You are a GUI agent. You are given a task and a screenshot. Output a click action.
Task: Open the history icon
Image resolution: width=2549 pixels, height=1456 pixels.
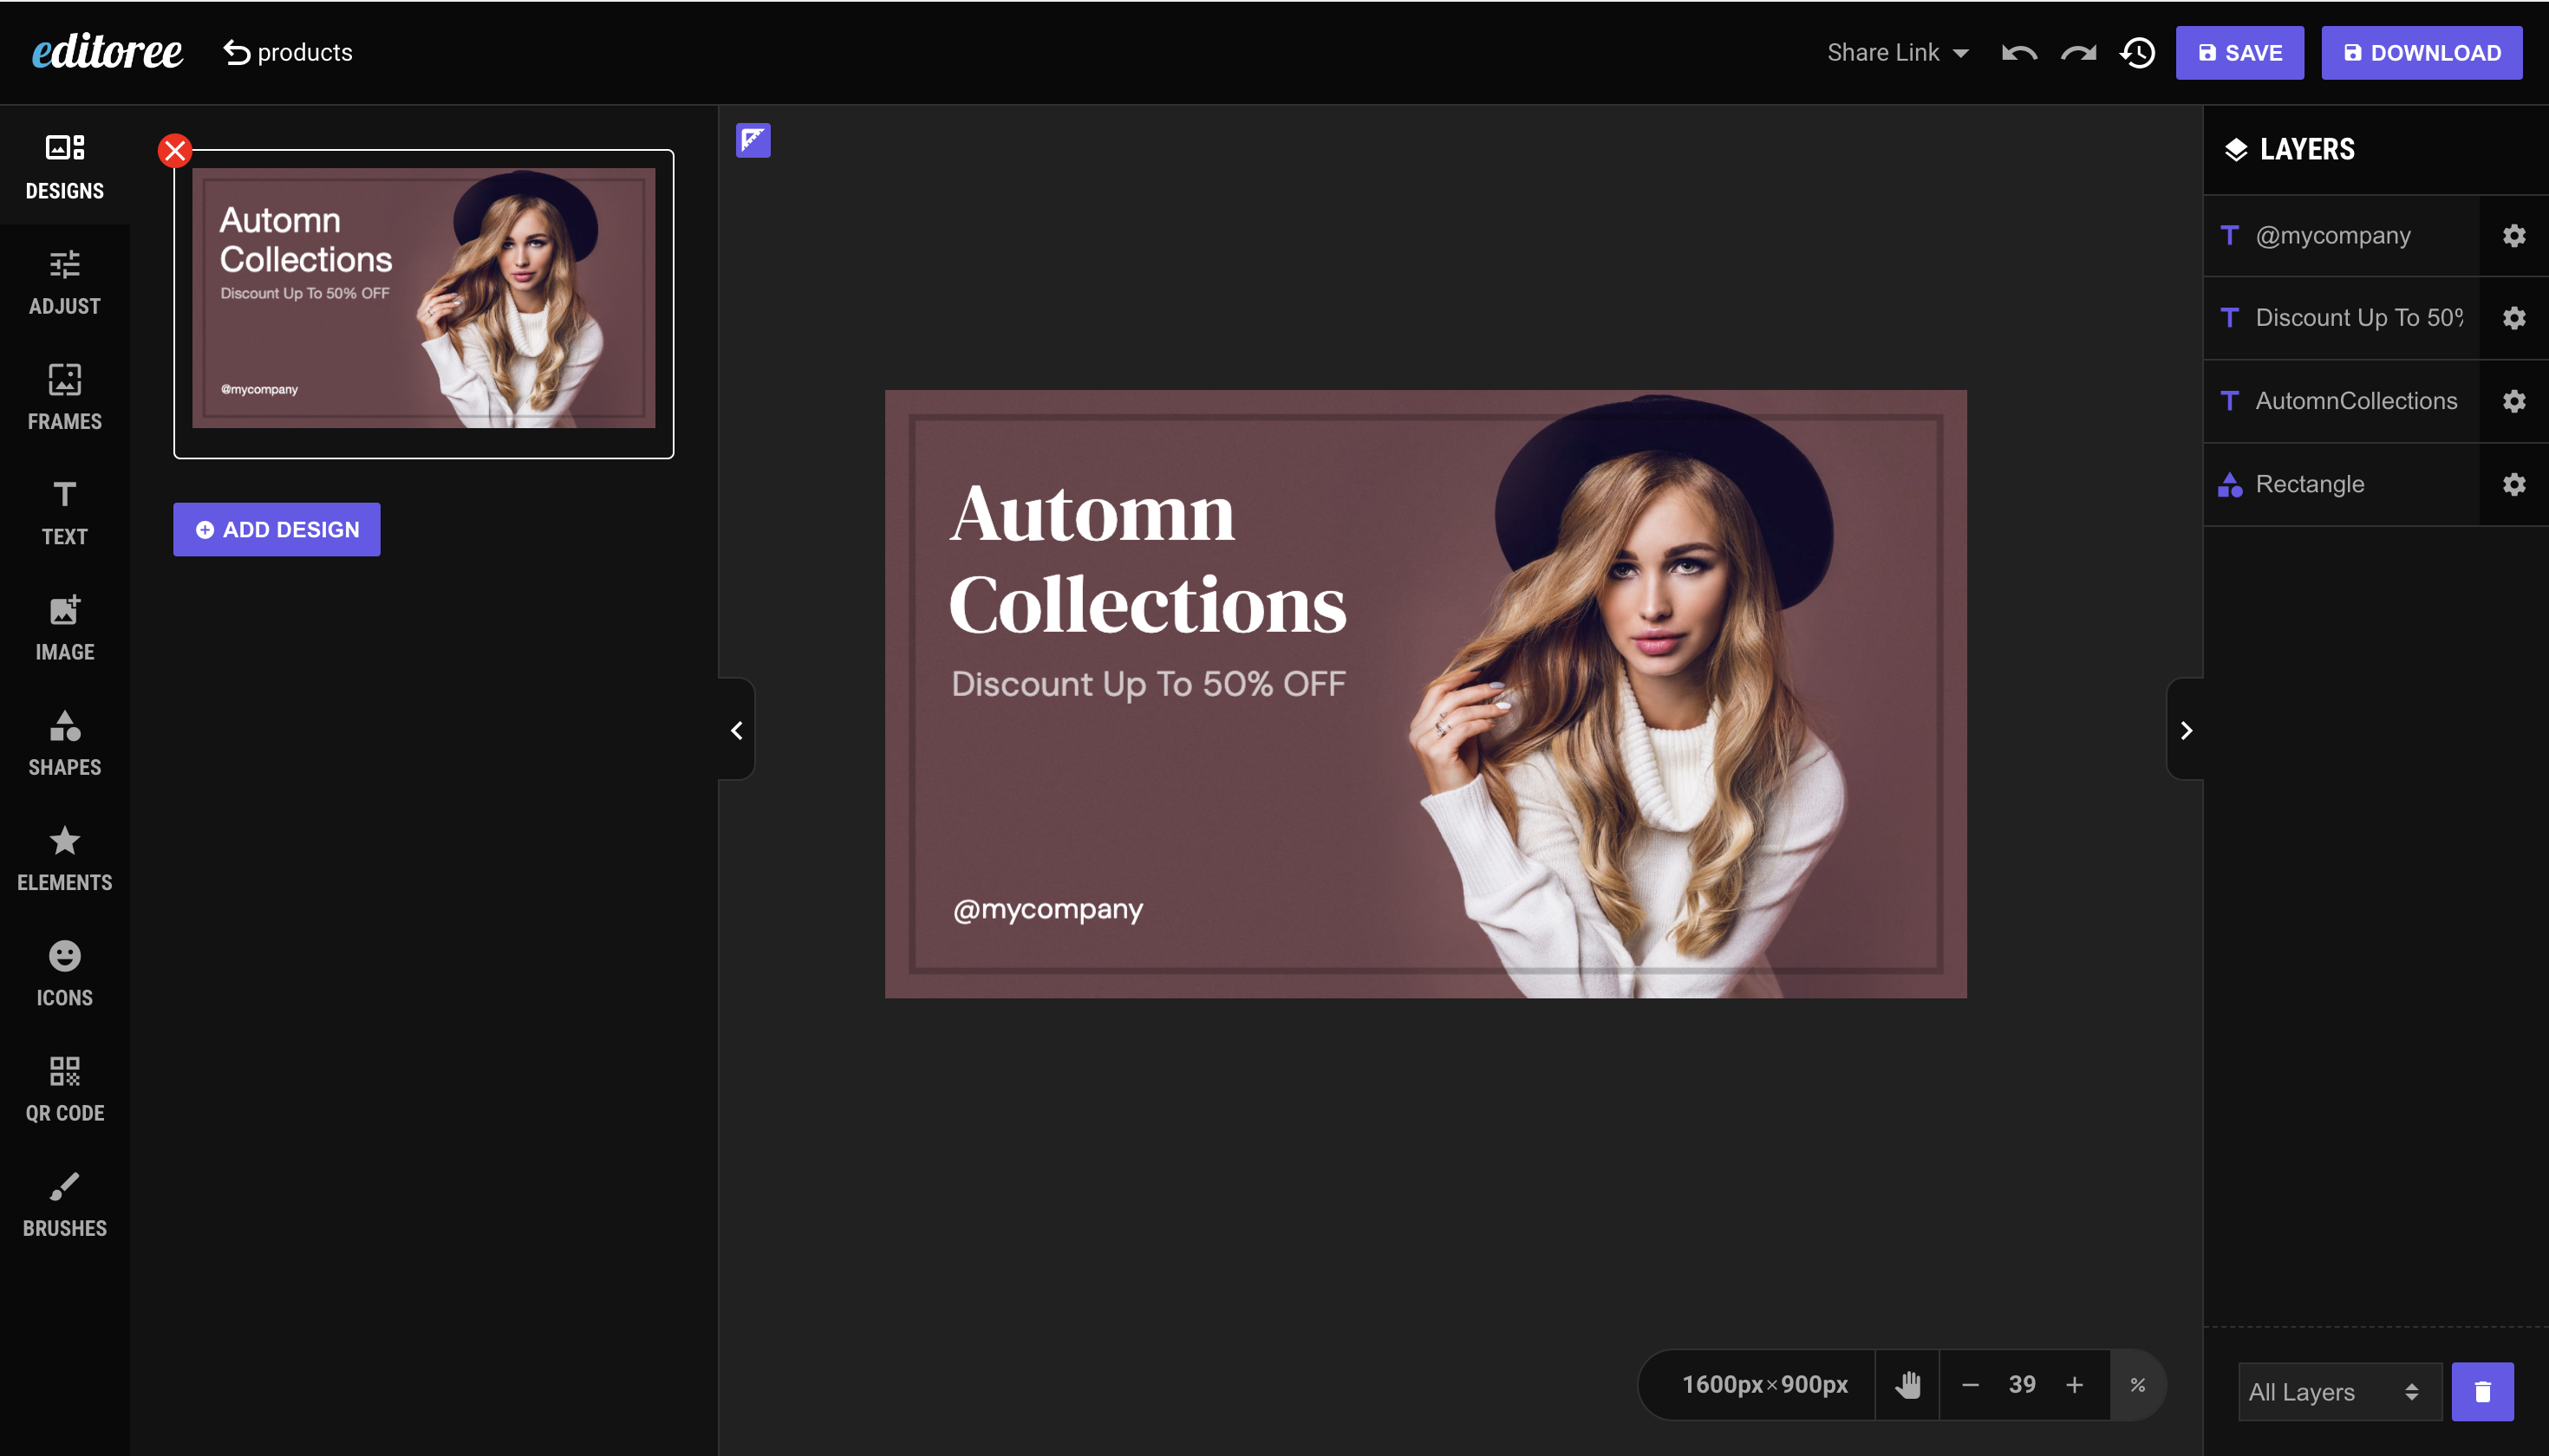coord(2138,53)
